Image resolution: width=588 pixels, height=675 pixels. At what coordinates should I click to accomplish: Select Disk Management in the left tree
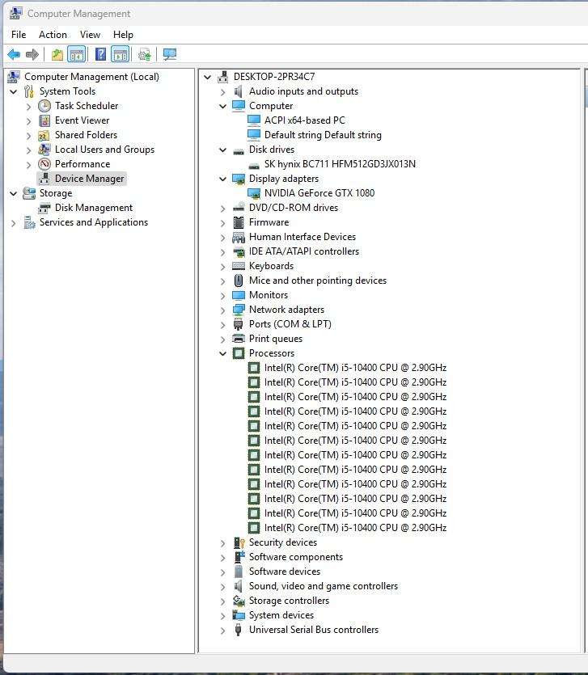pyautogui.click(x=93, y=208)
